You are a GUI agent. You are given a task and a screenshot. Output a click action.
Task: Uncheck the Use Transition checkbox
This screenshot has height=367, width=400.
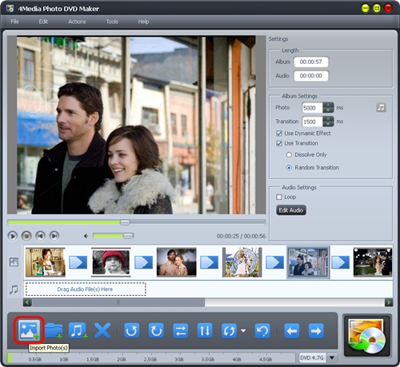click(279, 143)
